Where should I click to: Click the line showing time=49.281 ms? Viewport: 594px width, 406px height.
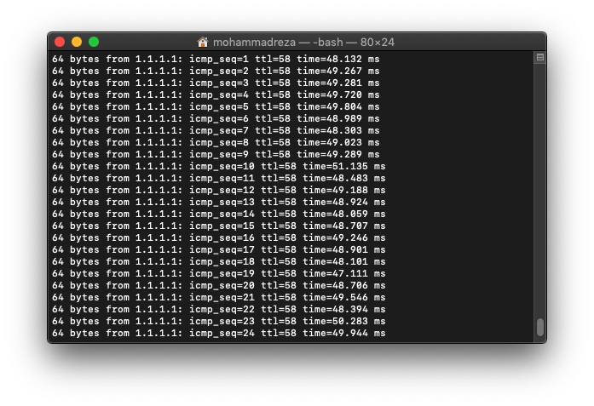pos(216,83)
